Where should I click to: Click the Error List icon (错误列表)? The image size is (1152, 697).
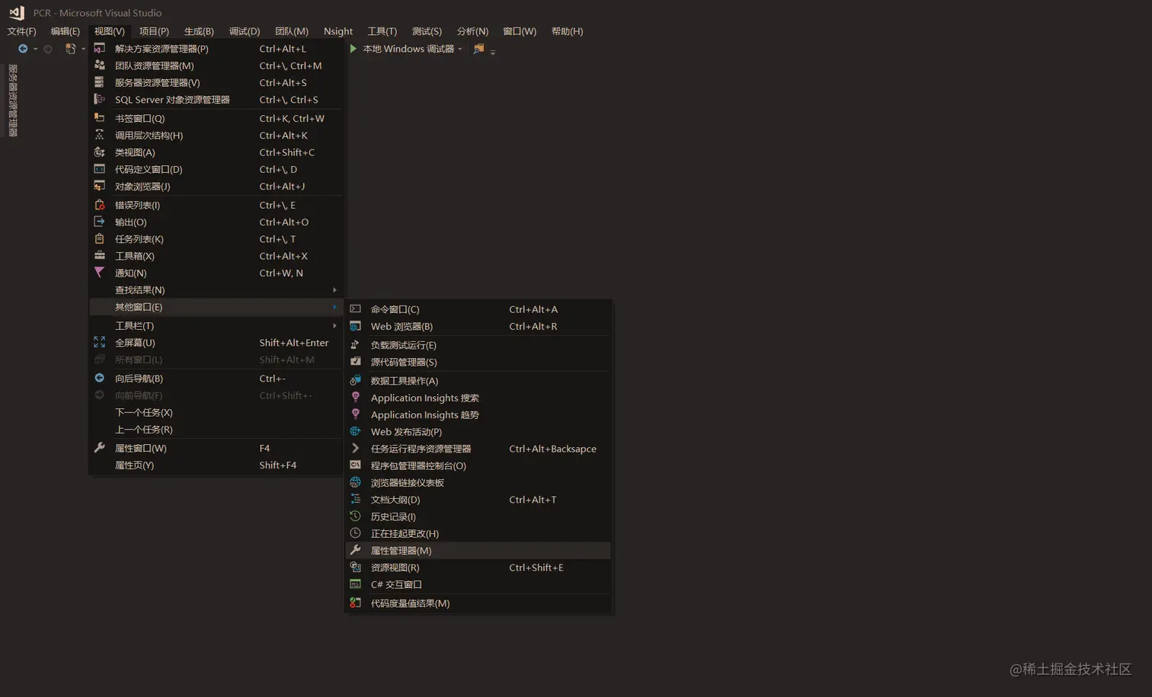[99, 204]
